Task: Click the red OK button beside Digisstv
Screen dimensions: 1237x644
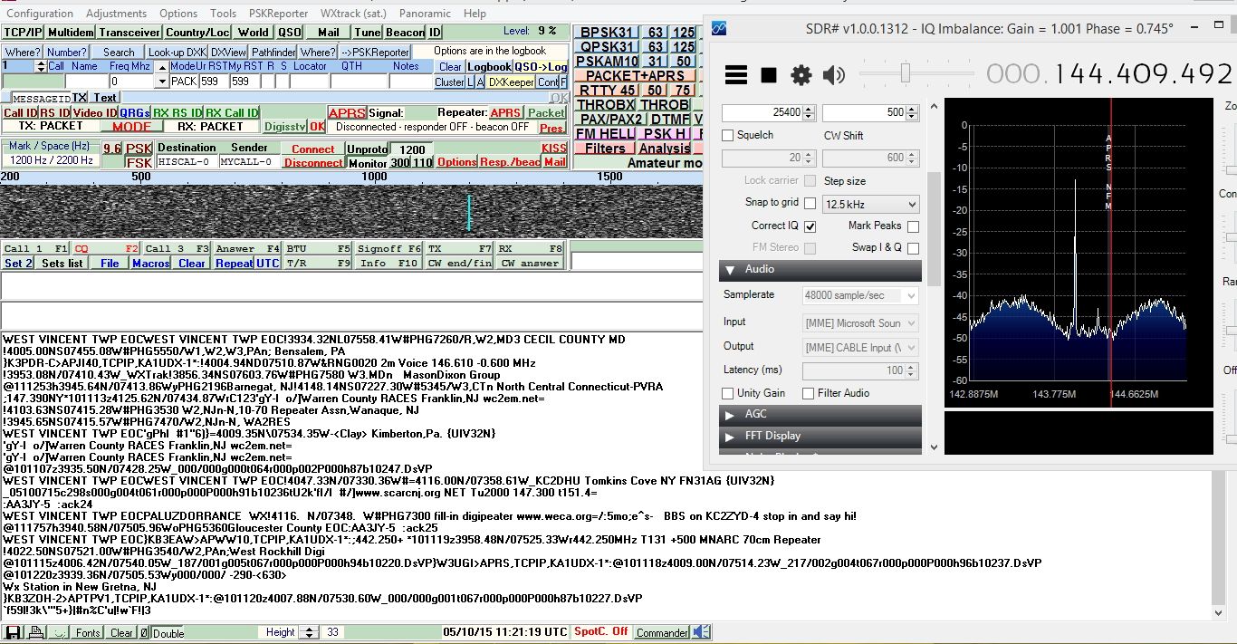Action: coord(317,127)
